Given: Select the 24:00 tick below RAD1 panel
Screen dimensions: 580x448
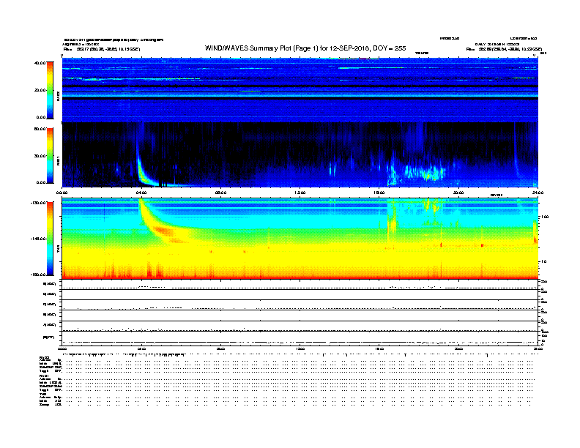Looking at the screenshot, I should pyautogui.click(x=537, y=192).
